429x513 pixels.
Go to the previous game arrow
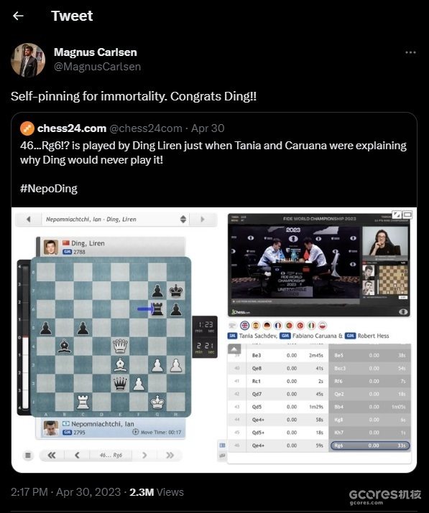coord(29,220)
